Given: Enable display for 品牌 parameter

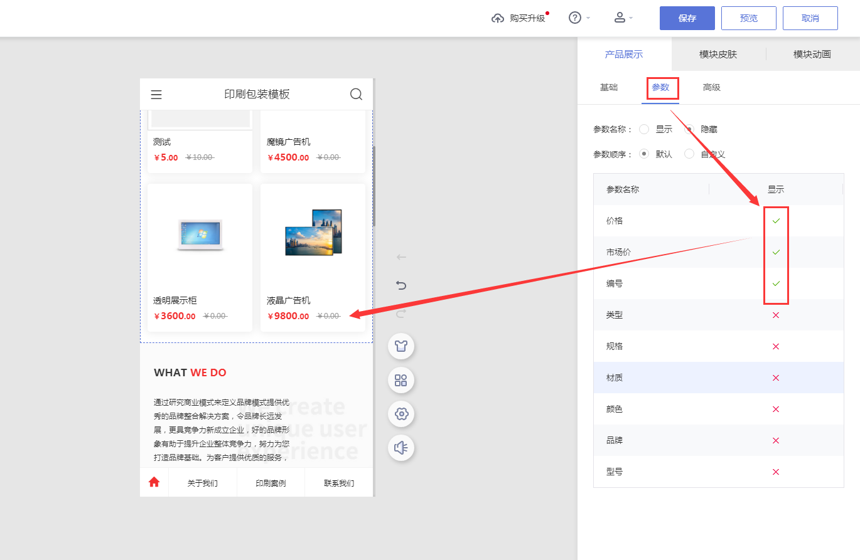Looking at the screenshot, I should 776,440.
